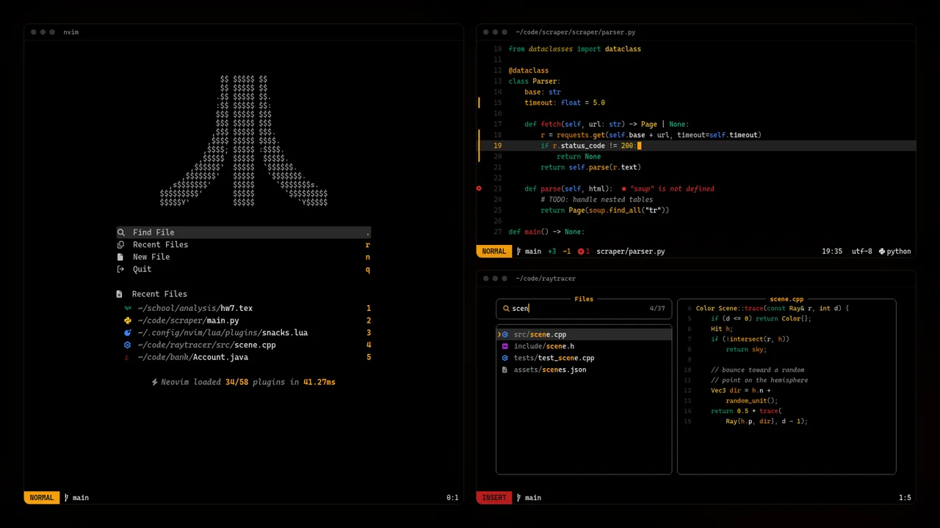The image size is (940, 528).
Task: Open ~/school/analysis/hw7.tex recent file
Action: [247, 309]
